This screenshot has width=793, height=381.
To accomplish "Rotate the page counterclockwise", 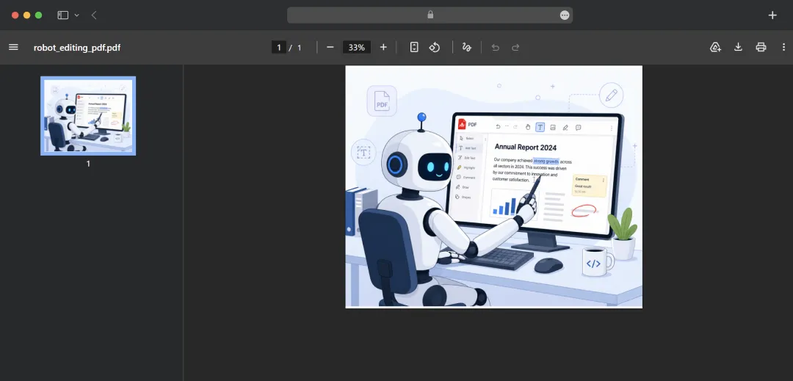I will click(435, 47).
